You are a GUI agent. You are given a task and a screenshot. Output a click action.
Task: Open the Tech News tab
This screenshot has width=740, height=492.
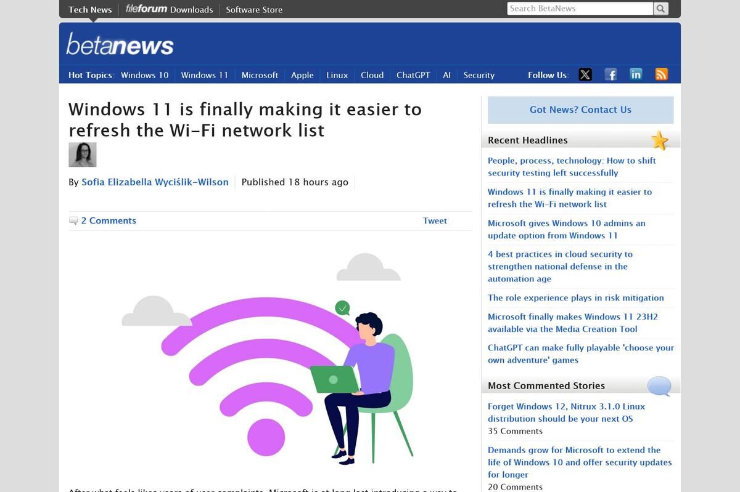90,9
